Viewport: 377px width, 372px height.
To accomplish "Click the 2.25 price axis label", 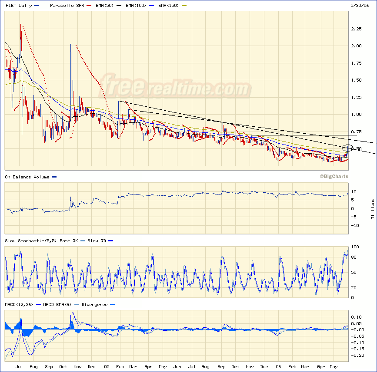I will pyautogui.click(x=356, y=29).
